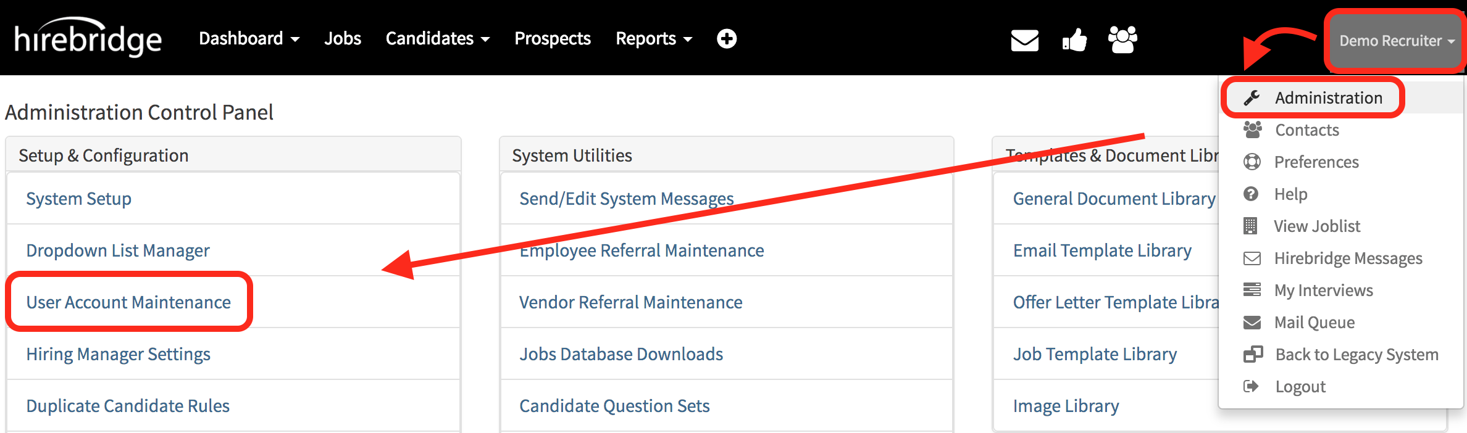
Task: Open the group users icon in navbar
Action: coord(1122,39)
